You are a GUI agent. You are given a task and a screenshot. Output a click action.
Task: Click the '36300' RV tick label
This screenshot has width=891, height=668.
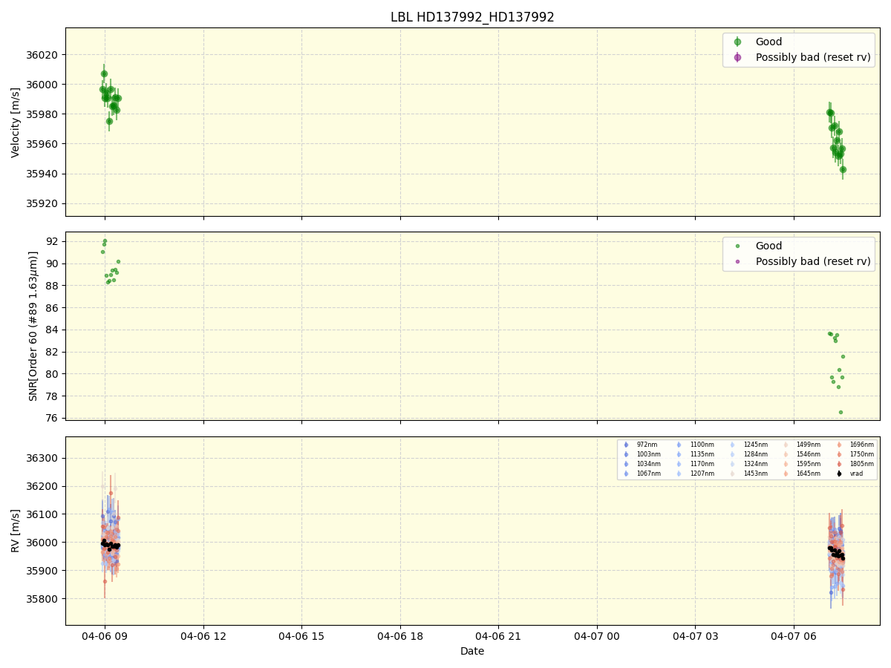tap(43, 458)
